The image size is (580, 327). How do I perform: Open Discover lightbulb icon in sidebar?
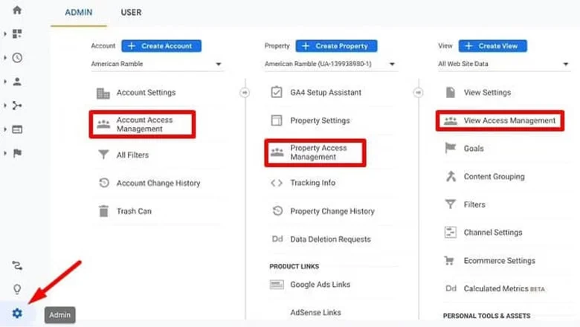coord(17,289)
